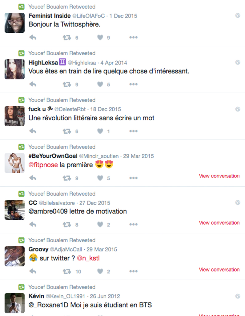Open Groovy's profile avatar
Image resolution: width=245 pixels, height=316 pixels.
[15, 256]
